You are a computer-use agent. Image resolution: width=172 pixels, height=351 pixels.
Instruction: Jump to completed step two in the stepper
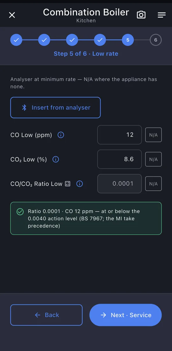44,40
